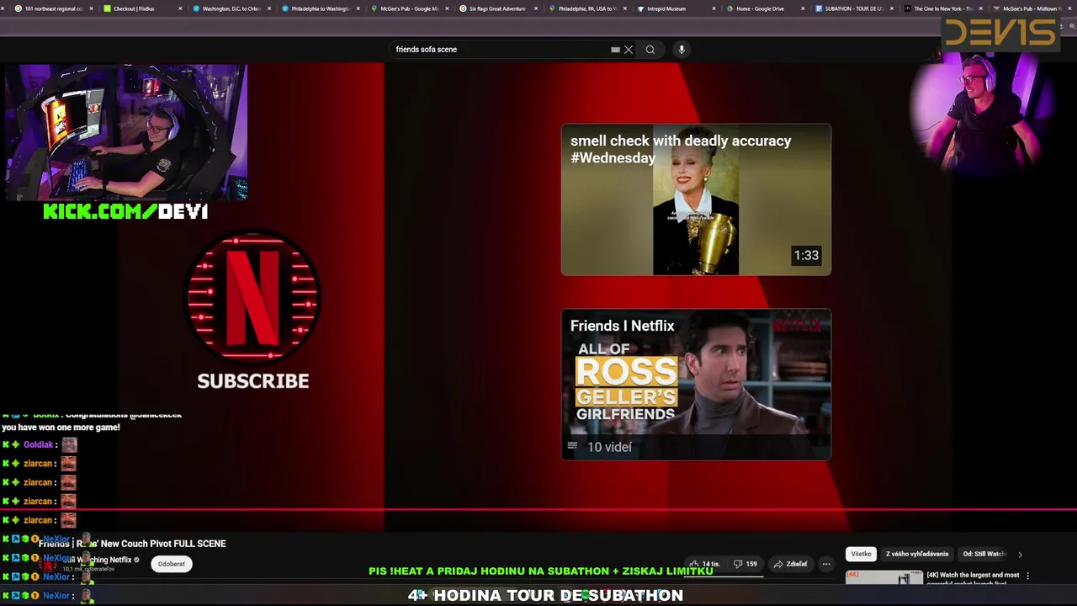1077x606 pixels.
Task: Select the 'Z vášho vyhľadávania' chip
Action: pyautogui.click(x=917, y=554)
